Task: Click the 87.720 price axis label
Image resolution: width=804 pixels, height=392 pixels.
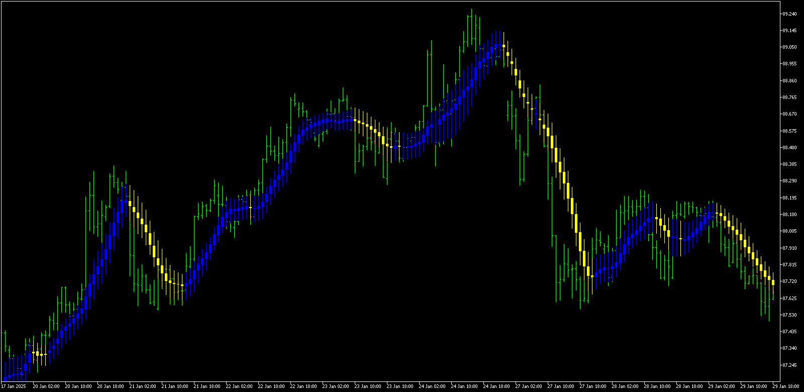Action: click(789, 281)
